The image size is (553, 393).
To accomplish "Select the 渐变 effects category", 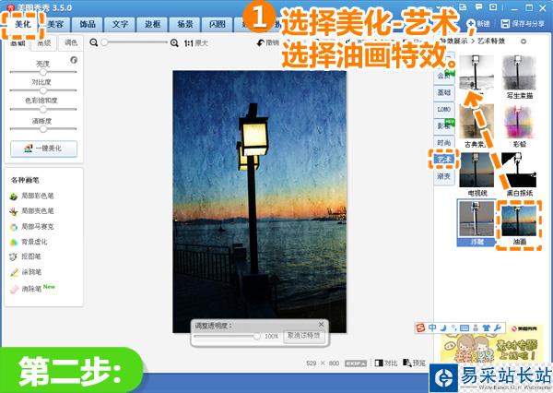I will click(x=443, y=176).
